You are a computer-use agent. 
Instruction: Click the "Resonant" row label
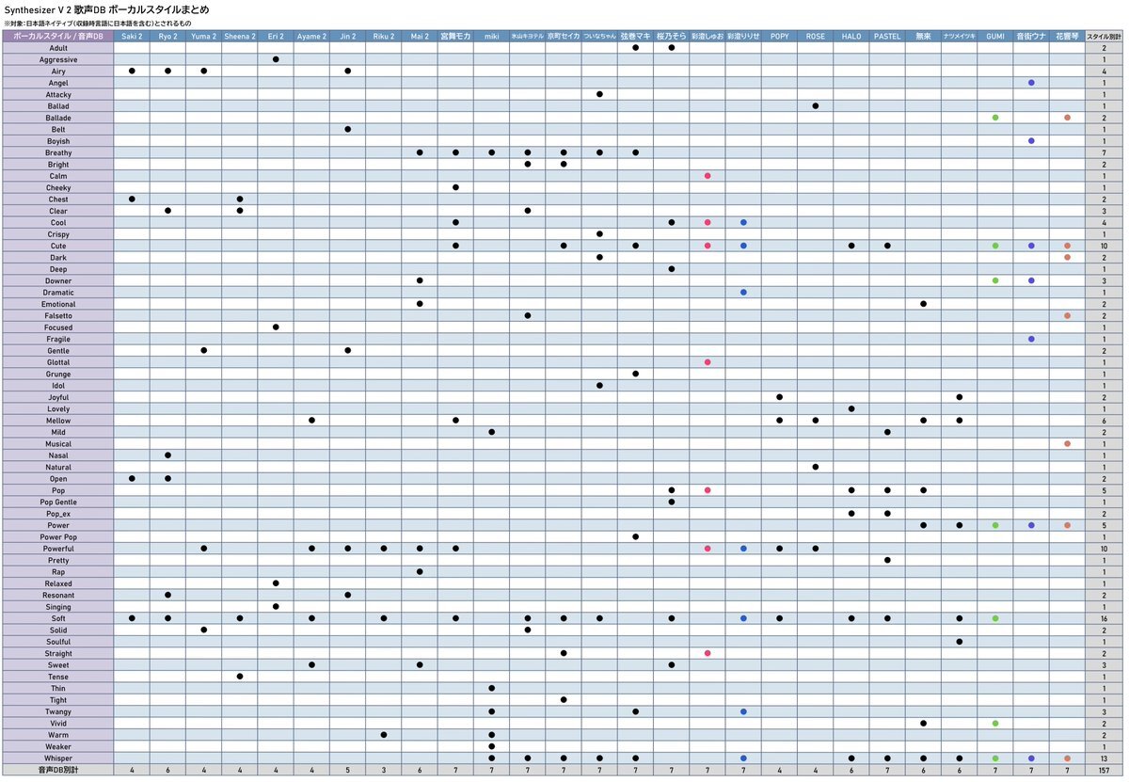pyautogui.click(x=58, y=595)
